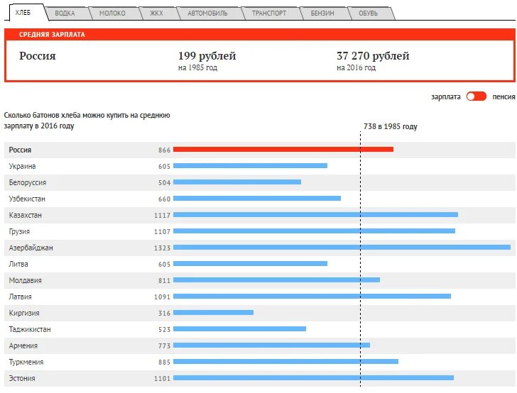Select the Киргизия row label
517x393 pixels.
click(x=24, y=314)
